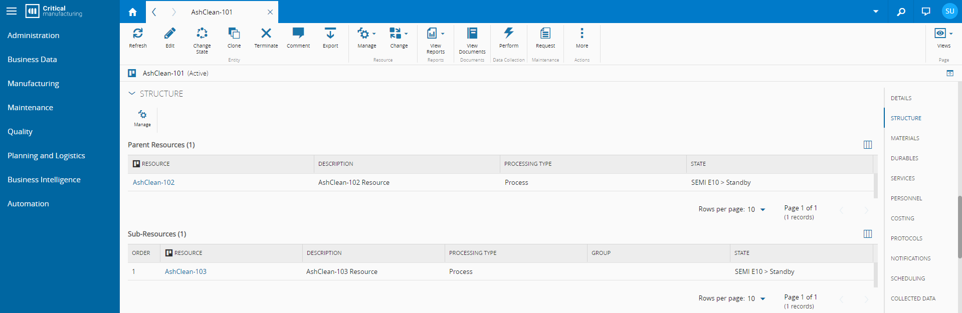This screenshot has height=313, width=962.
Task: Add a Comment using the toolbar
Action: (298, 34)
